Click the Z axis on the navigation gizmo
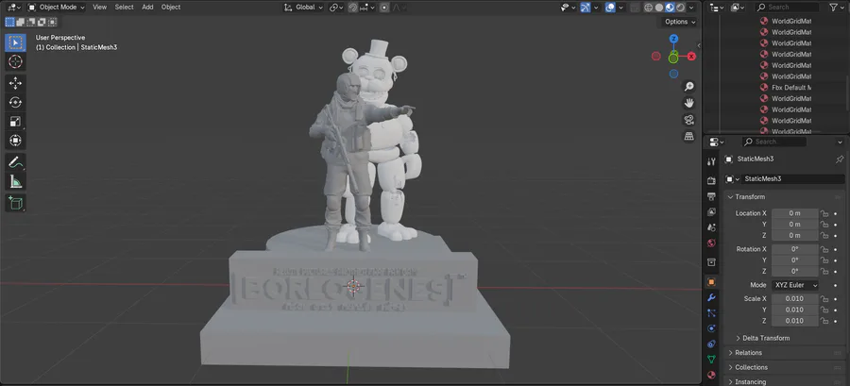850x386 pixels. [673, 39]
